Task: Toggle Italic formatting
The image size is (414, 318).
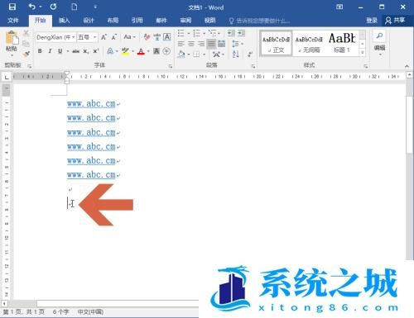Action: [50, 51]
